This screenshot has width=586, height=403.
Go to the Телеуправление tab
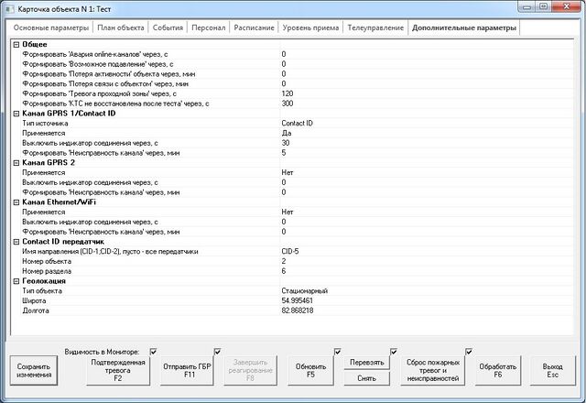click(x=374, y=27)
